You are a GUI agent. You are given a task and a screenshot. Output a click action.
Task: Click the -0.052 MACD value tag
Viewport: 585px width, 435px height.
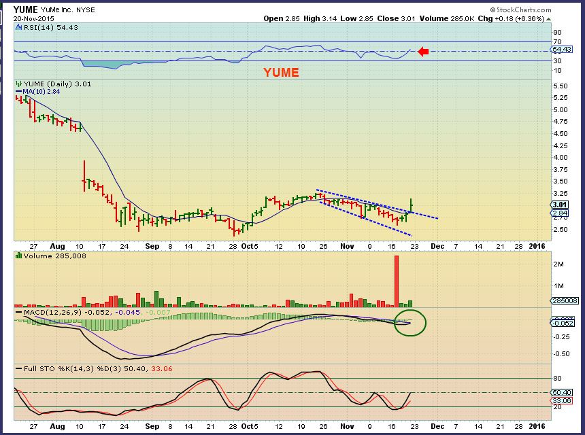click(x=563, y=323)
